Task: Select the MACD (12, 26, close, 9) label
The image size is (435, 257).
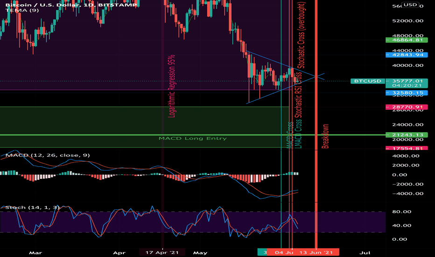Action: (48, 155)
